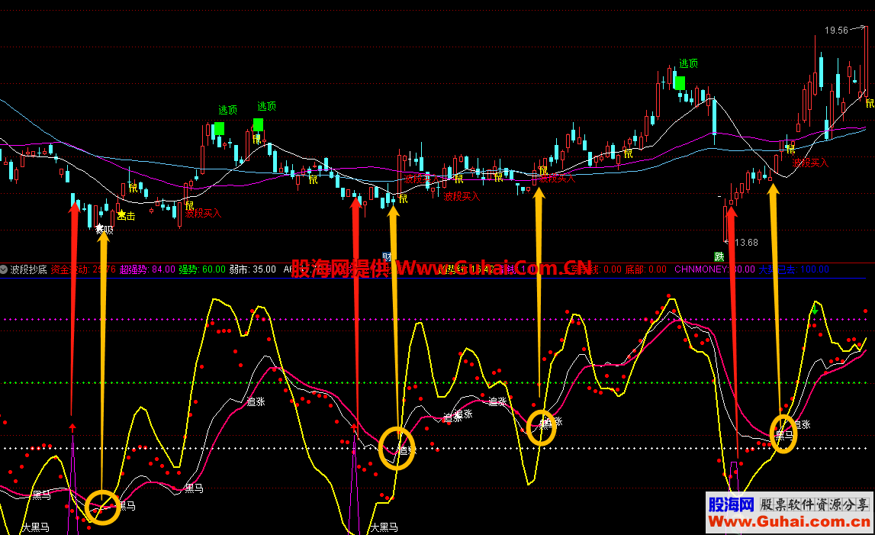
Task: Select the 大势已去: 100.00 indicator value
Action: tap(793, 269)
